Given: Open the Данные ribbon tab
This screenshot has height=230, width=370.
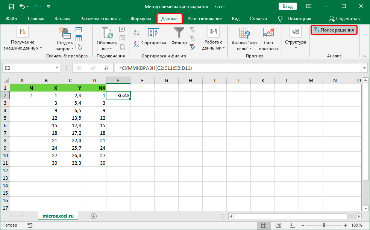Looking at the screenshot, I should point(169,19).
